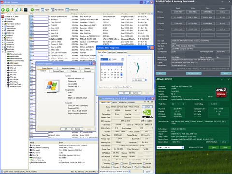Screen dimensions: 232x174
Task: Click help question mark in Date and Time title bar
Action: click(x=148, y=48)
